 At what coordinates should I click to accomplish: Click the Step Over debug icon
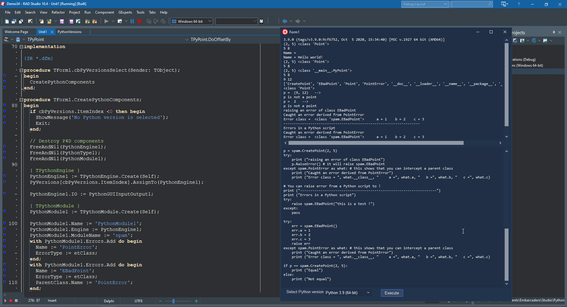pos(156,21)
